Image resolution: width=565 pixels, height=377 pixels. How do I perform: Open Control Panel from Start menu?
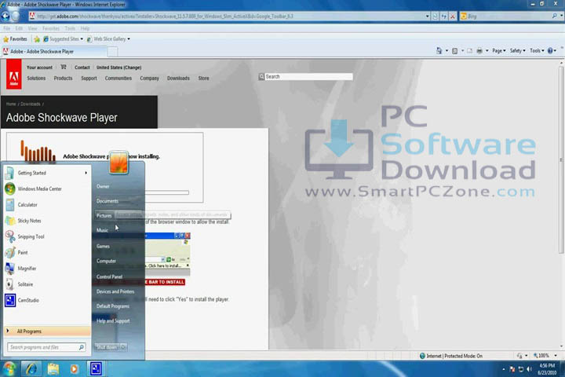tap(110, 276)
